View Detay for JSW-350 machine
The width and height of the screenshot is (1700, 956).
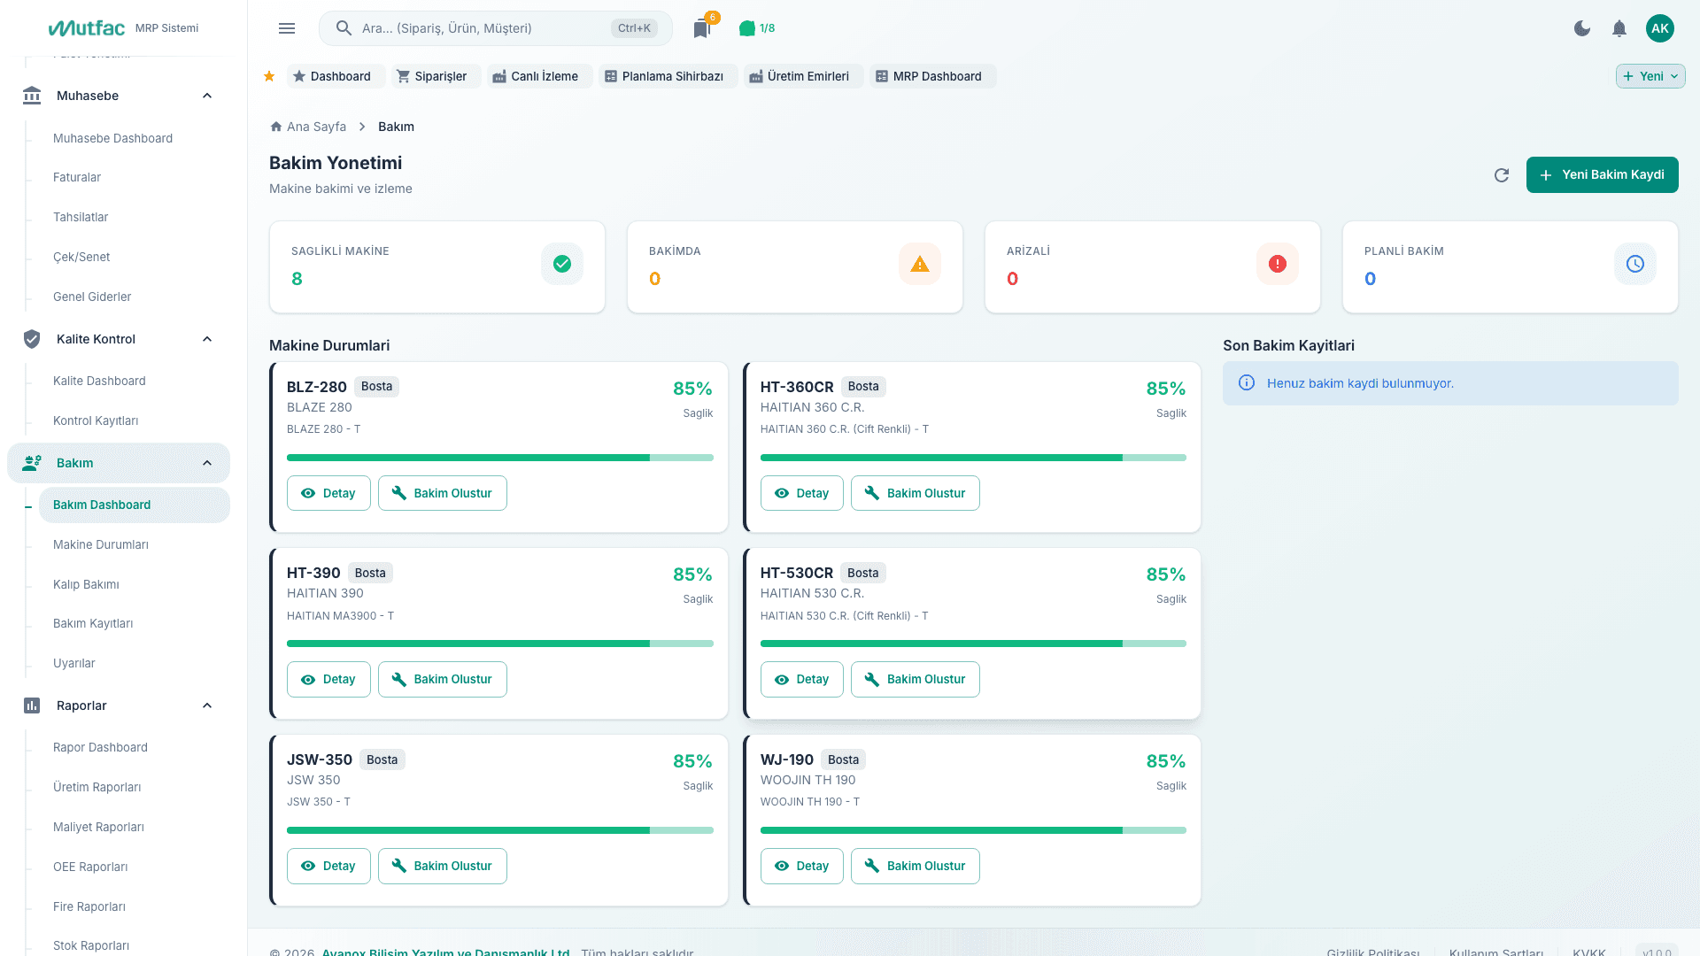pyautogui.click(x=328, y=866)
